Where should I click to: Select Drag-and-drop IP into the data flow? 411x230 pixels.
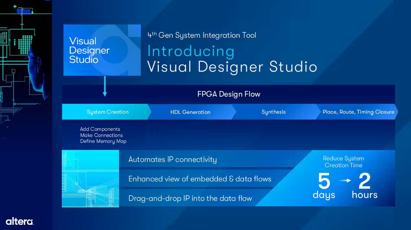click(190, 198)
